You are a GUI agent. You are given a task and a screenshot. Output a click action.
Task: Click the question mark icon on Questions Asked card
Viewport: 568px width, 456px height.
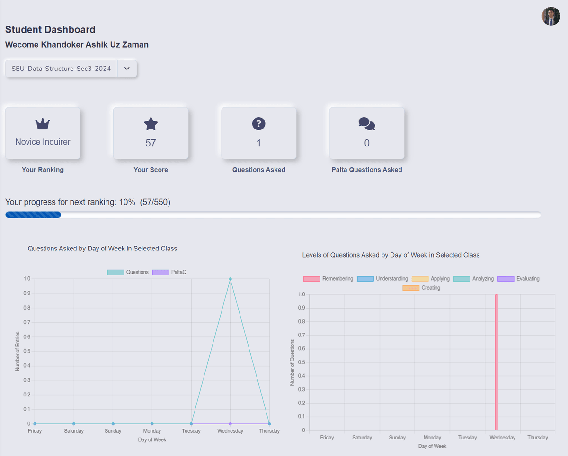pyautogui.click(x=258, y=123)
